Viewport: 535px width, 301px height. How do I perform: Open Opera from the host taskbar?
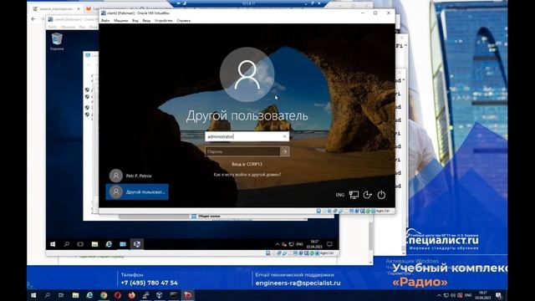coord(117,295)
